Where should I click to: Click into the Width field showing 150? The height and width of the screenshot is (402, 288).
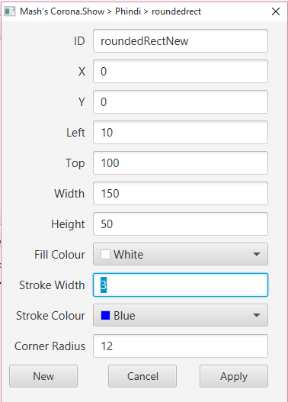(181, 193)
